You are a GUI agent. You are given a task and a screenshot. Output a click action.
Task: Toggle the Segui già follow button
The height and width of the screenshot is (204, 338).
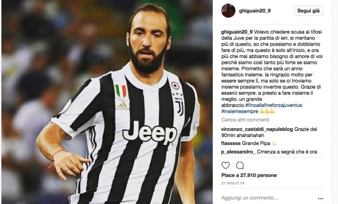[308, 11]
